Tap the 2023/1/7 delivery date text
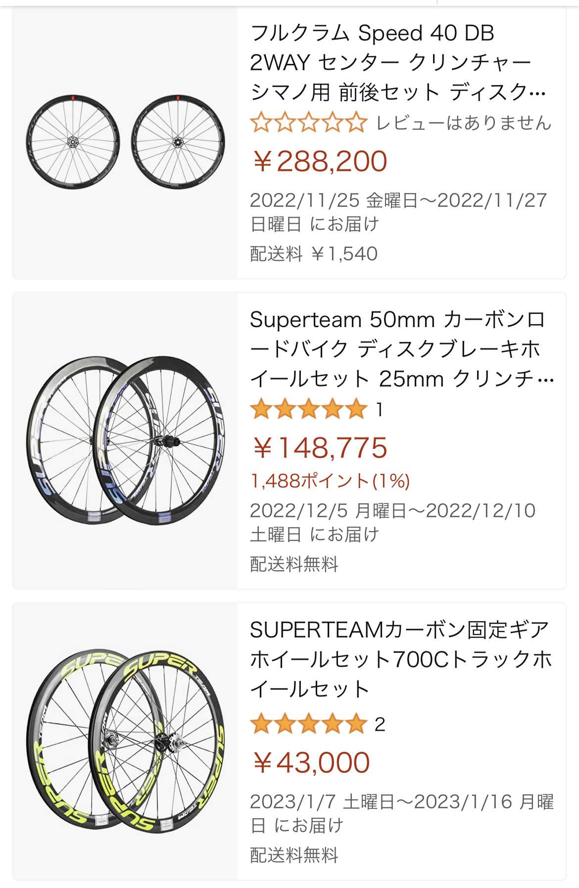579x888 pixels. click(x=401, y=813)
